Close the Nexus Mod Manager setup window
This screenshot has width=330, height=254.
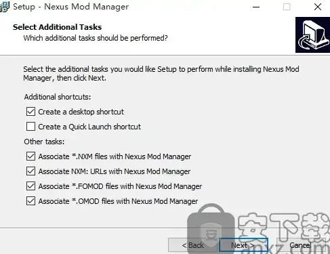pyautogui.click(x=318, y=7)
